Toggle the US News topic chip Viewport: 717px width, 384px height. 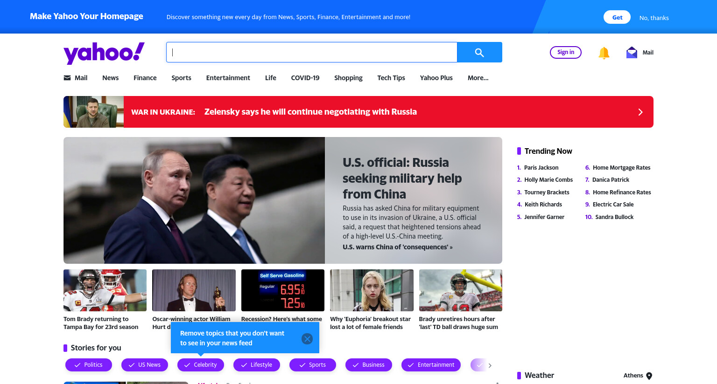coord(145,365)
